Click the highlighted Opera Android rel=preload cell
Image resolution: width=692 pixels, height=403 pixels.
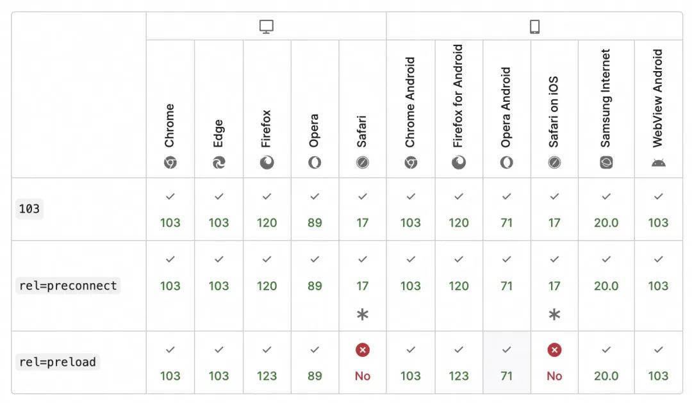click(507, 363)
